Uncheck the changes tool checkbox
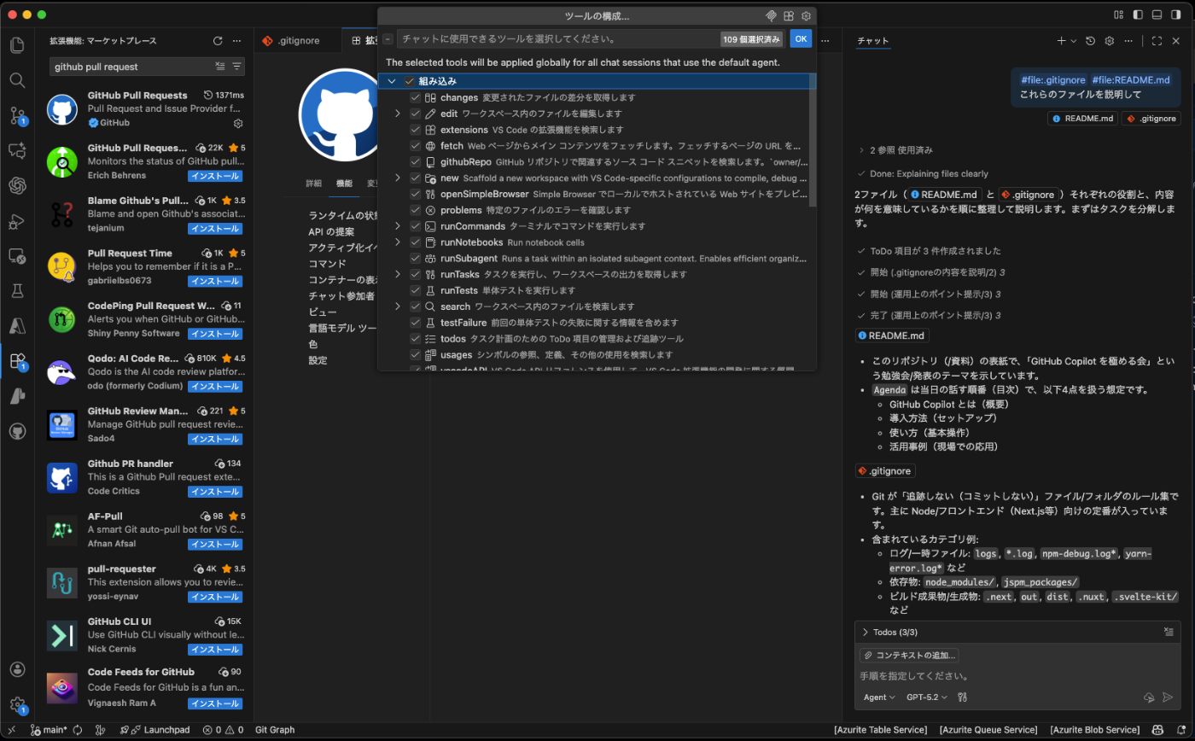Viewport: 1195px width, 741px height. point(416,97)
